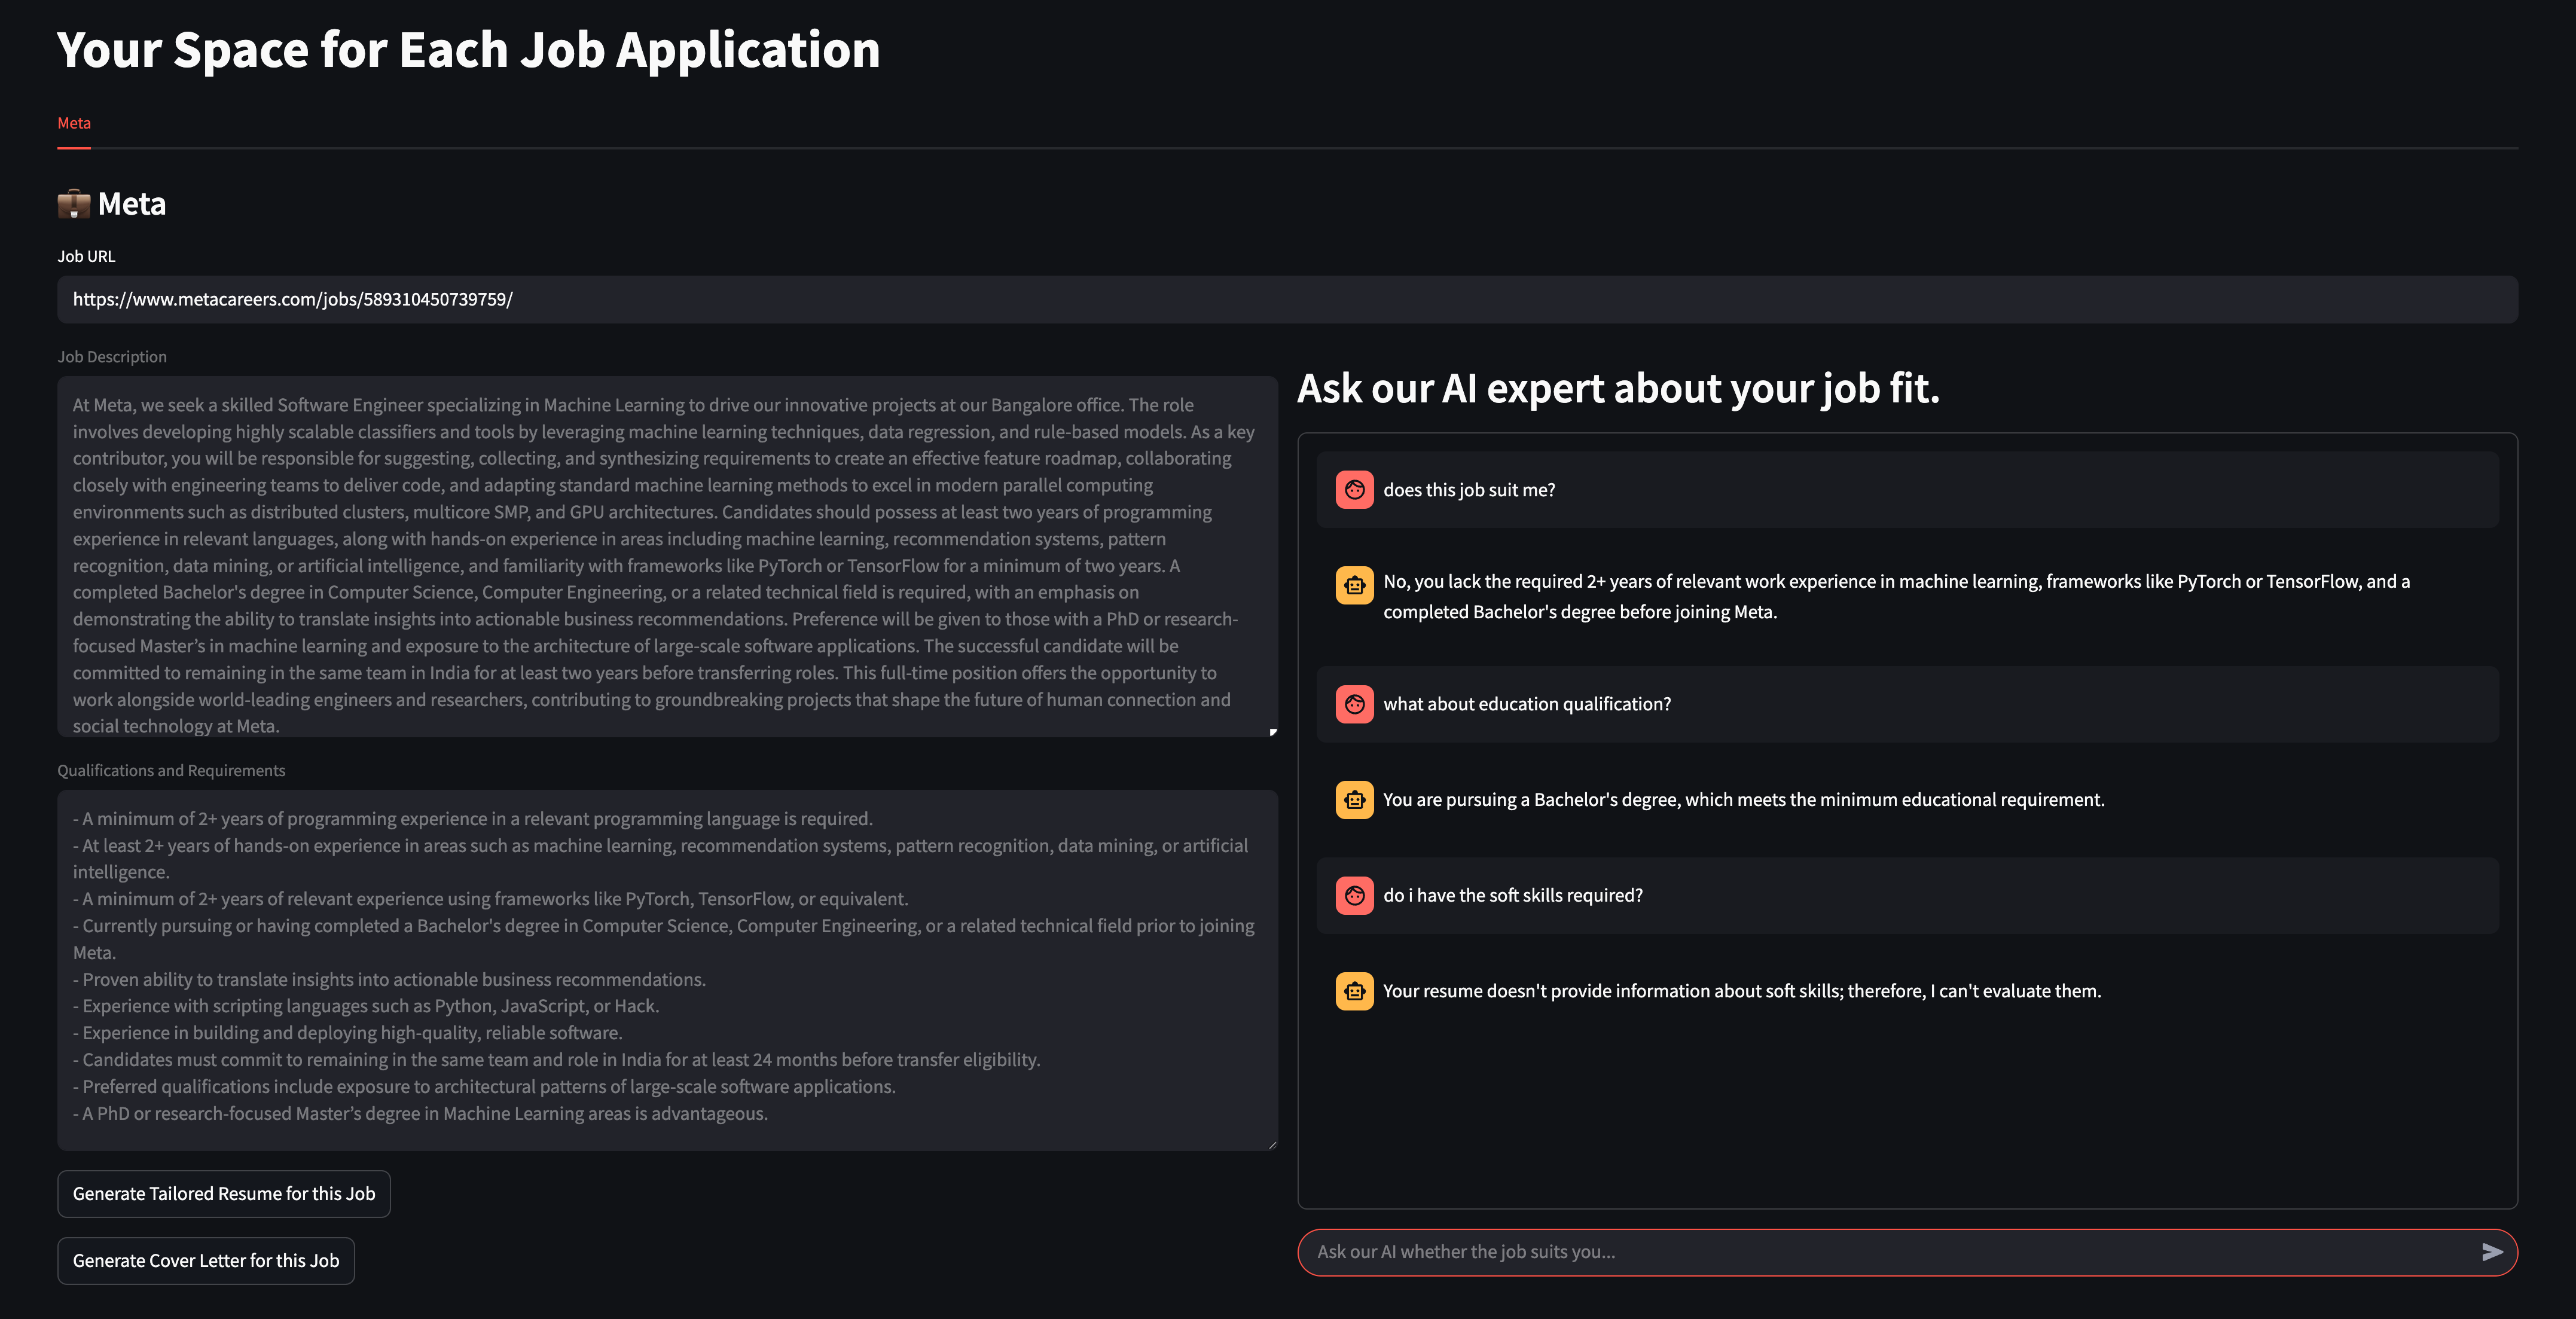Click bot avatar beside 'You are pursuing a Bachelor's' reply
Viewport: 2576px width, 1319px height.
click(1354, 800)
